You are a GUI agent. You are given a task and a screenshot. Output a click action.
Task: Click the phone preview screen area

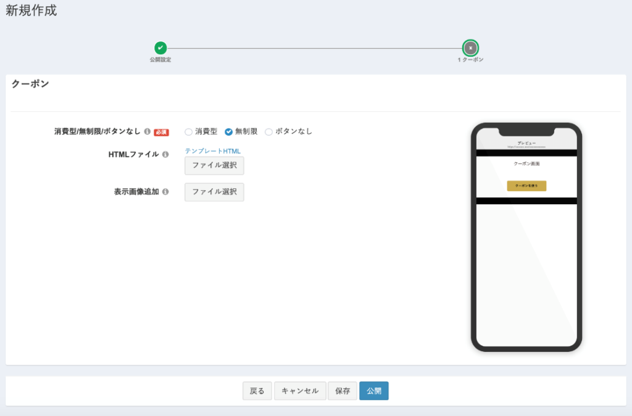[x=526, y=238]
